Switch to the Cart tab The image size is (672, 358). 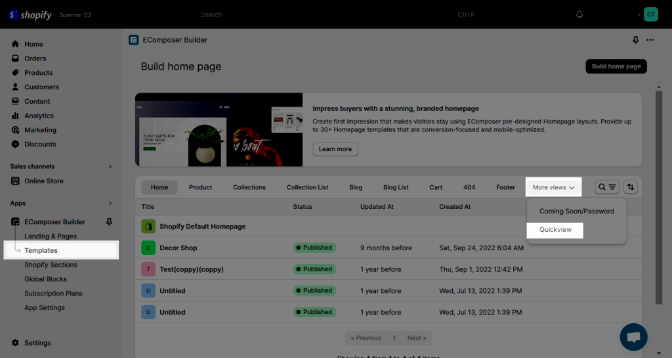[436, 187]
